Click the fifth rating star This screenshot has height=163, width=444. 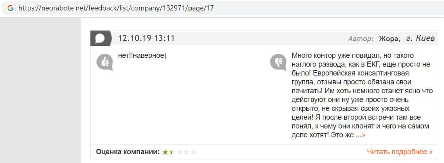point(193,152)
